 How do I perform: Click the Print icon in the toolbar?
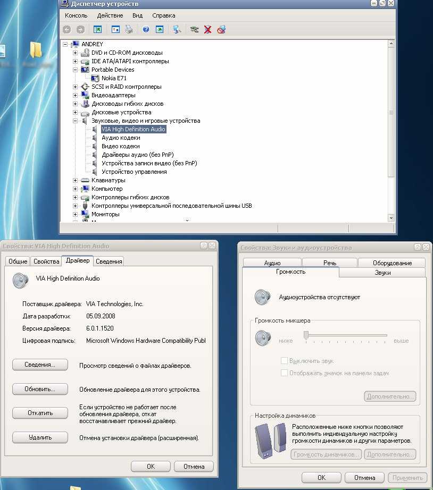pos(129,30)
